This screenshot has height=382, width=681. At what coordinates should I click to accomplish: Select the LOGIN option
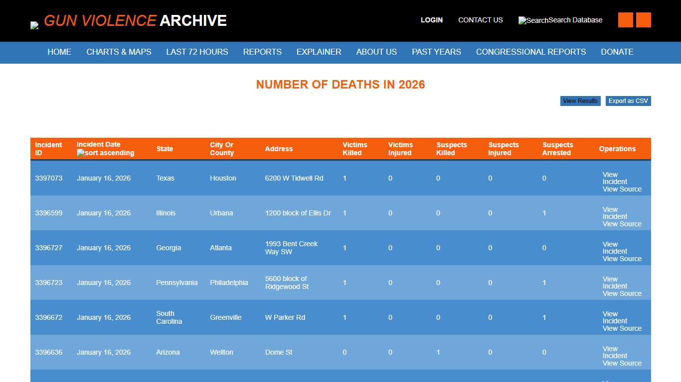[431, 20]
